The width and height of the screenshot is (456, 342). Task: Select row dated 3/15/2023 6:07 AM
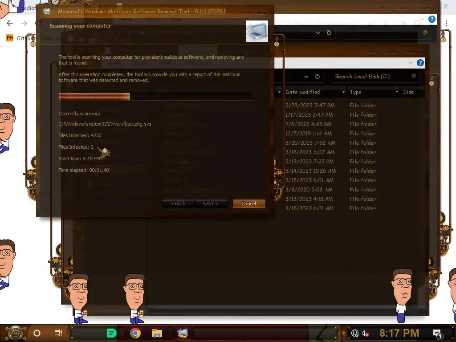310,152
